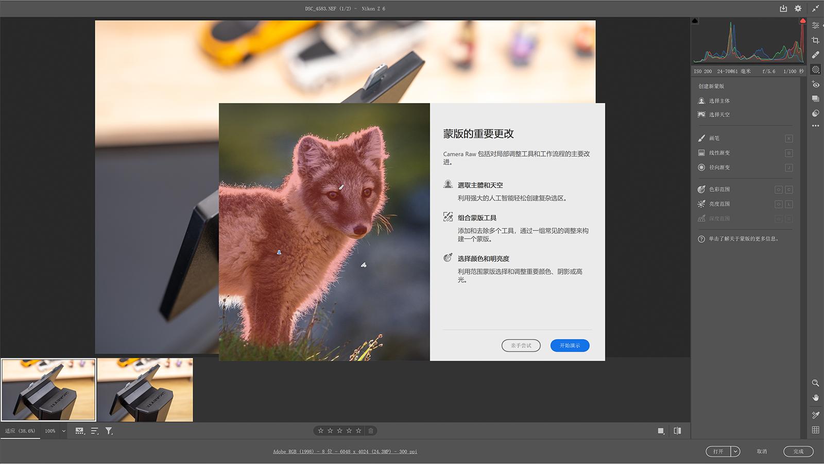Click the save image download icon
824x464 pixels.
[x=783, y=8]
